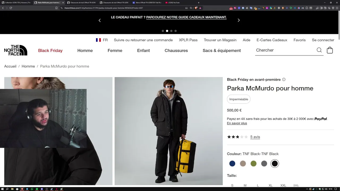Open File Explorer from the taskbar
Viewport: 340px width, 191px height.
click(x=12, y=189)
